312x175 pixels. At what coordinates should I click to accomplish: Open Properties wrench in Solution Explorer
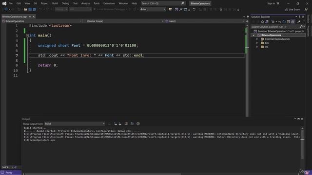(299, 22)
